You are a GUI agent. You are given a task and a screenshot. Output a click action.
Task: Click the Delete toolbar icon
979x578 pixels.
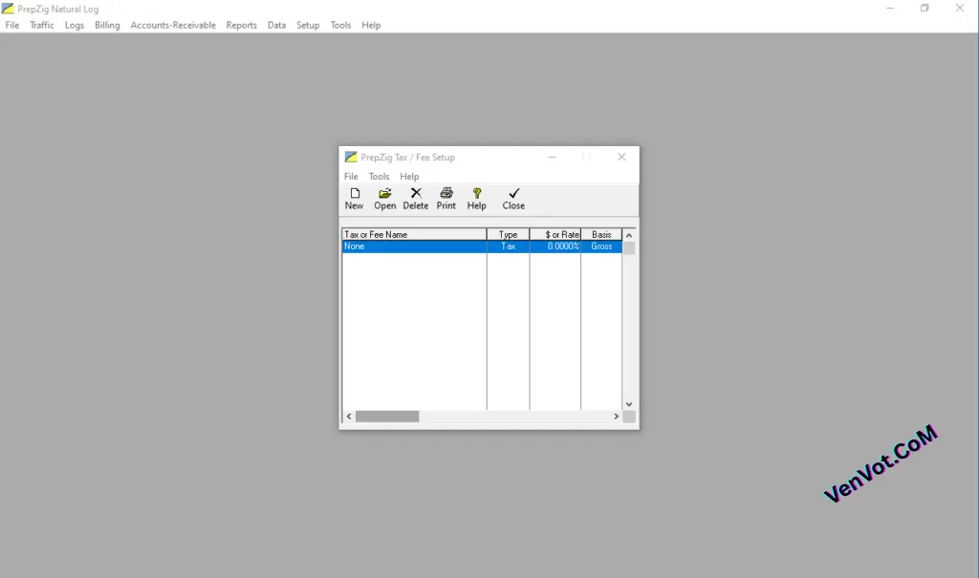(416, 194)
